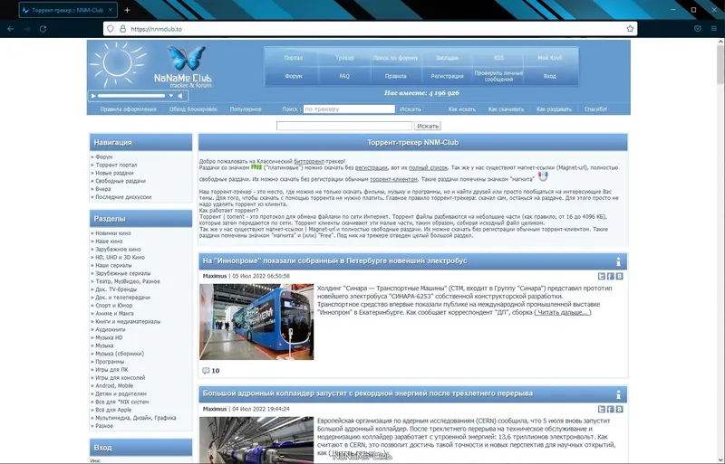Play the radio player on site header

click(93, 96)
